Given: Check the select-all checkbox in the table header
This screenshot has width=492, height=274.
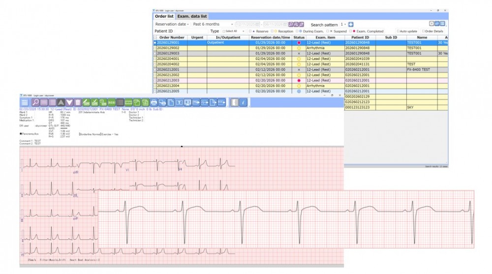Looking at the screenshot, I should pyautogui.click(x=154, y=38).
